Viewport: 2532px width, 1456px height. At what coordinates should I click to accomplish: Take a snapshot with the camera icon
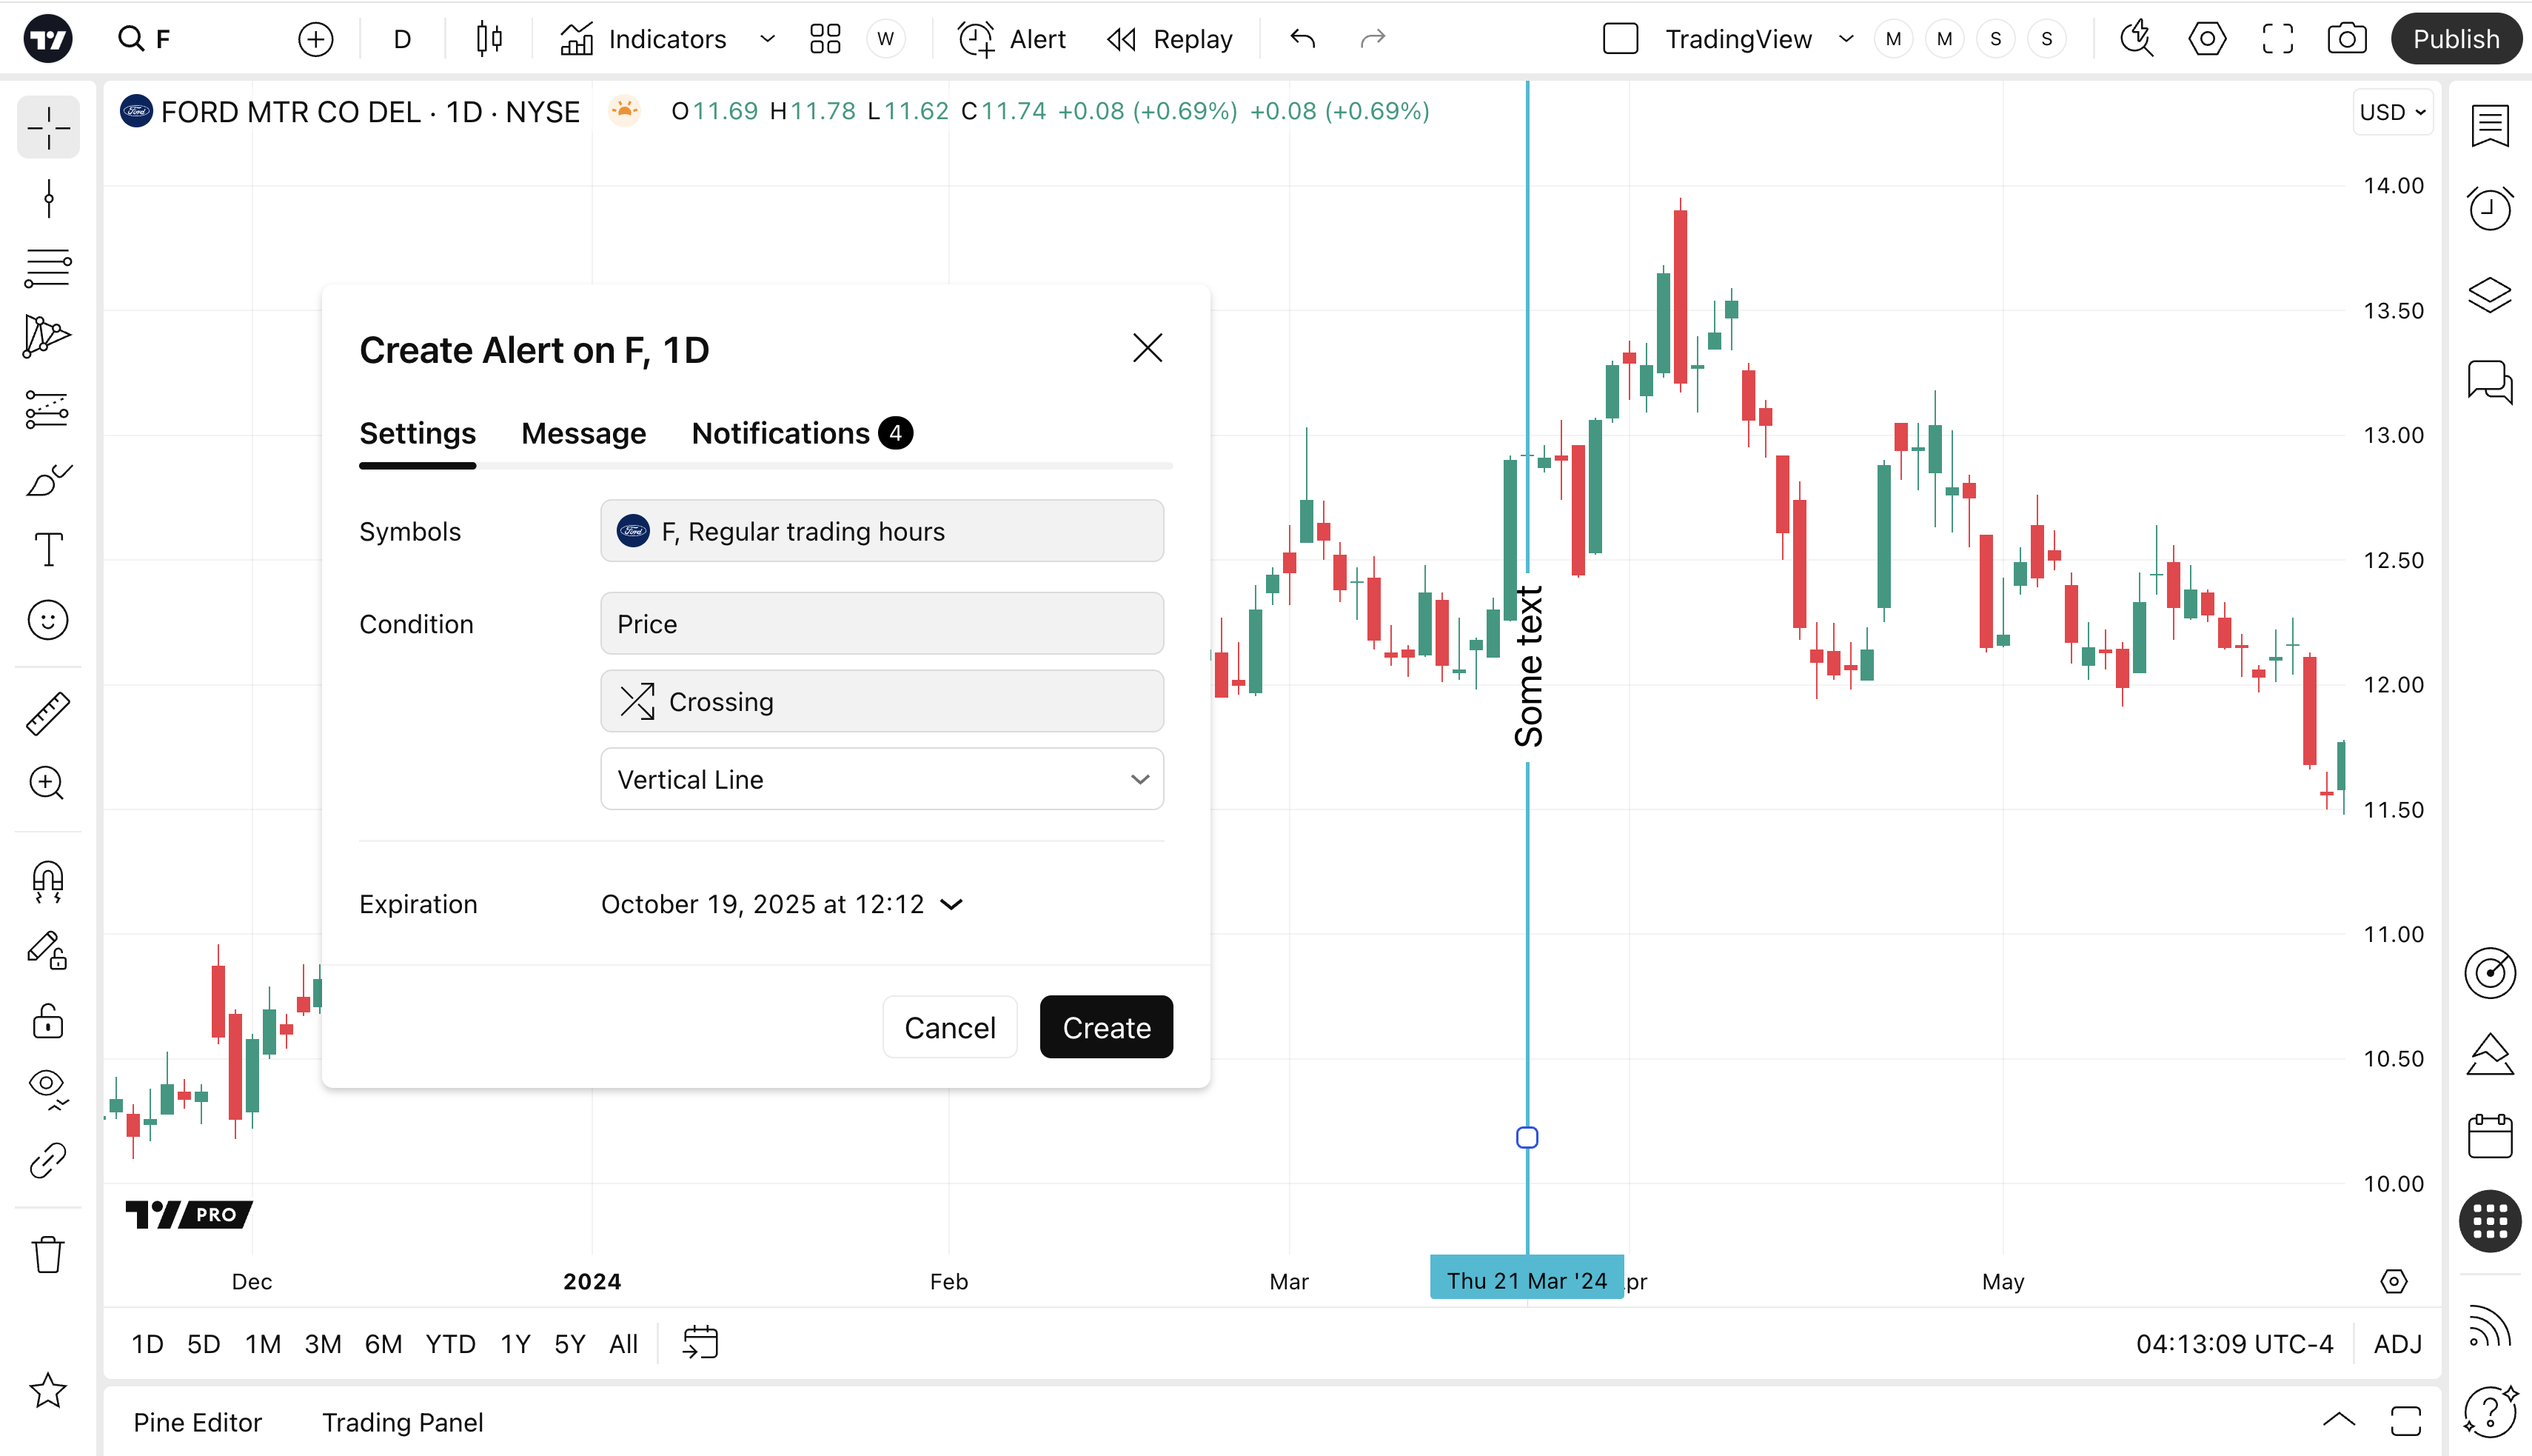(2346, 39)
